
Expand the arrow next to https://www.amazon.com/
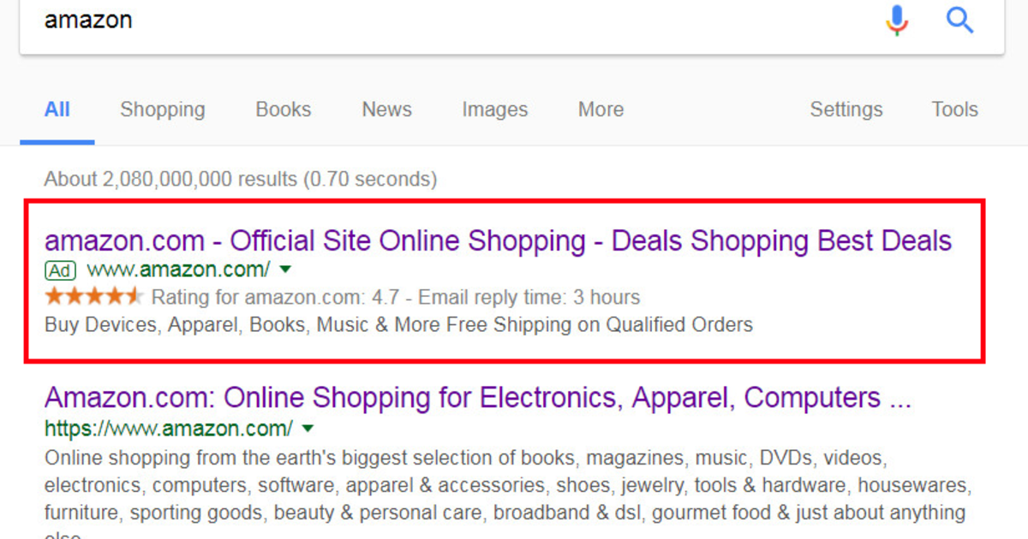308,428
